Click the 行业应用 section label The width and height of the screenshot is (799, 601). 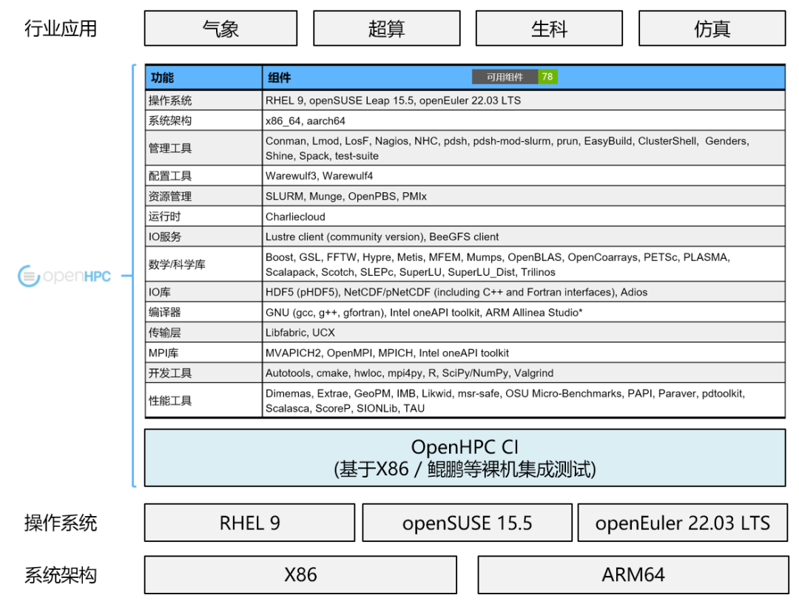click(61, 29)
